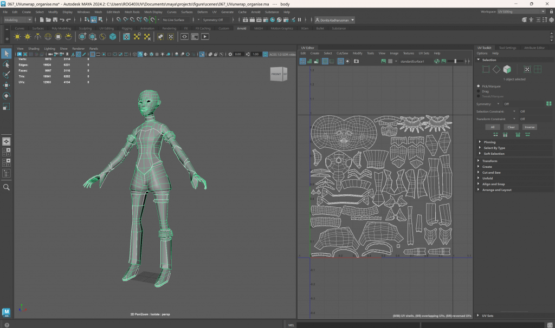Viewport: 555px width, 328px height.
Task: Click the Arnold Physical Sky shelf icon
Action: pyautogui.click(x=68, y=37)
